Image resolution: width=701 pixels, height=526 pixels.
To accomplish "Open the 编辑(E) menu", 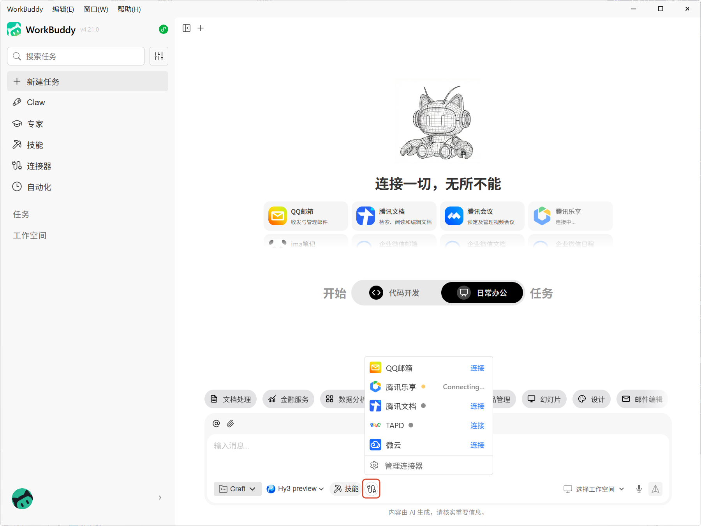I will tap(63, 9).
